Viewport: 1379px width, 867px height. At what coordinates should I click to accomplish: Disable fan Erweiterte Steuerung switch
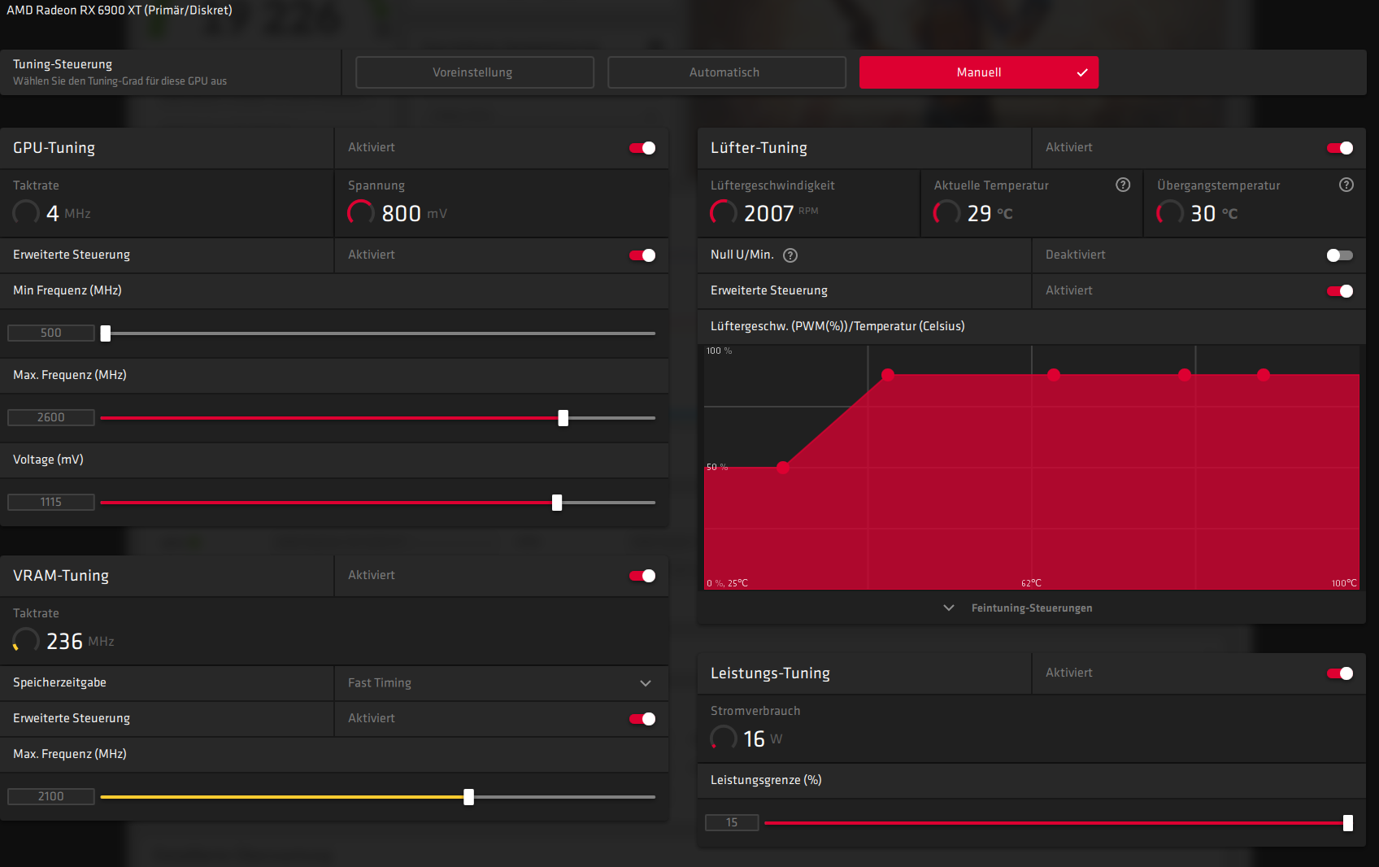coord(1340,291)
